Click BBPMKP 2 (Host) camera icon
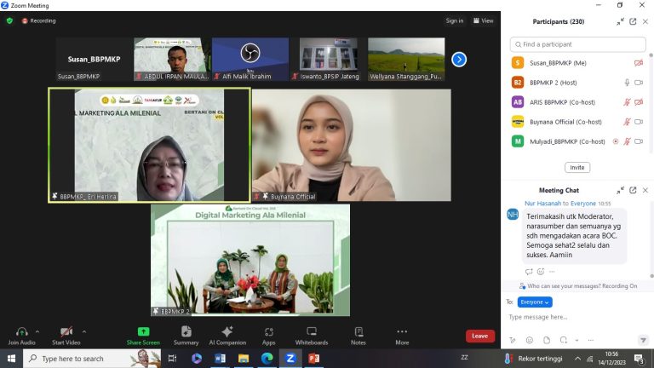 (x=639, y=83)
